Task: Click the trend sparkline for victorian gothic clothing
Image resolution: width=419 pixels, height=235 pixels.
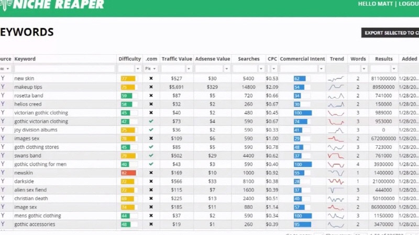Action: (336, 113)
